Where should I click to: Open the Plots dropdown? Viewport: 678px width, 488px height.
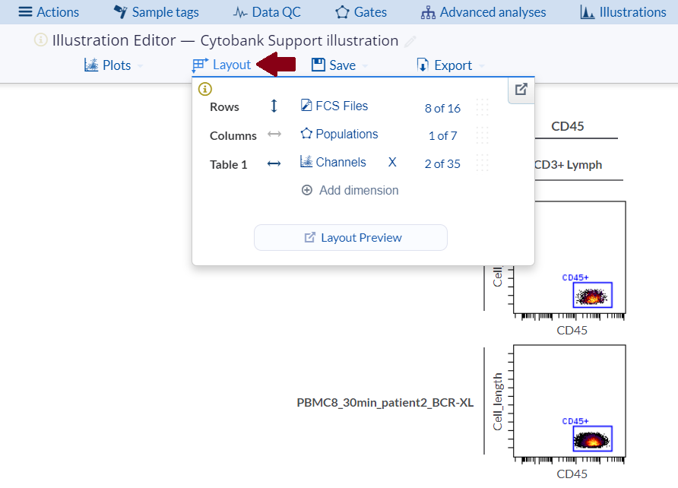(x=112, y=65)
